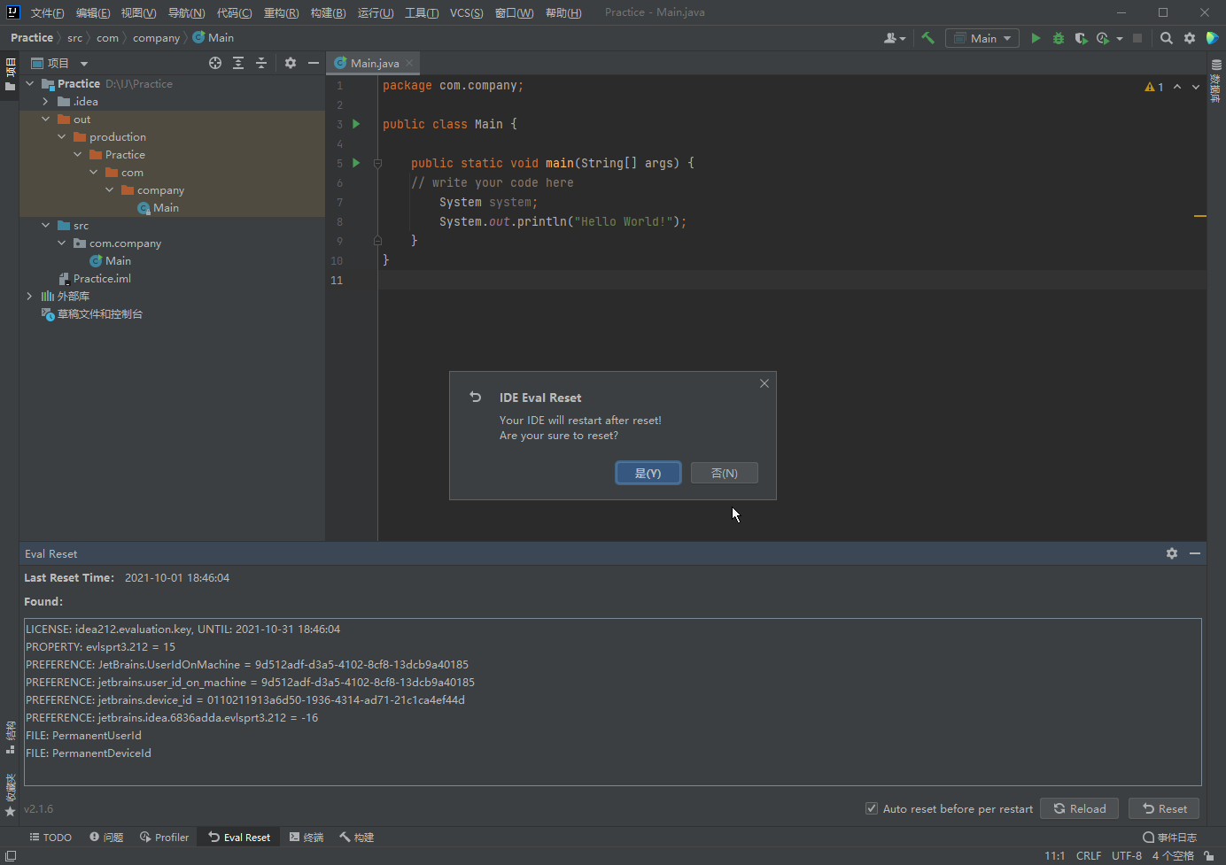This screenshot has width=1226, height=865.
Task: Click the Profile run icon
Action: [x=1103, y=38]
